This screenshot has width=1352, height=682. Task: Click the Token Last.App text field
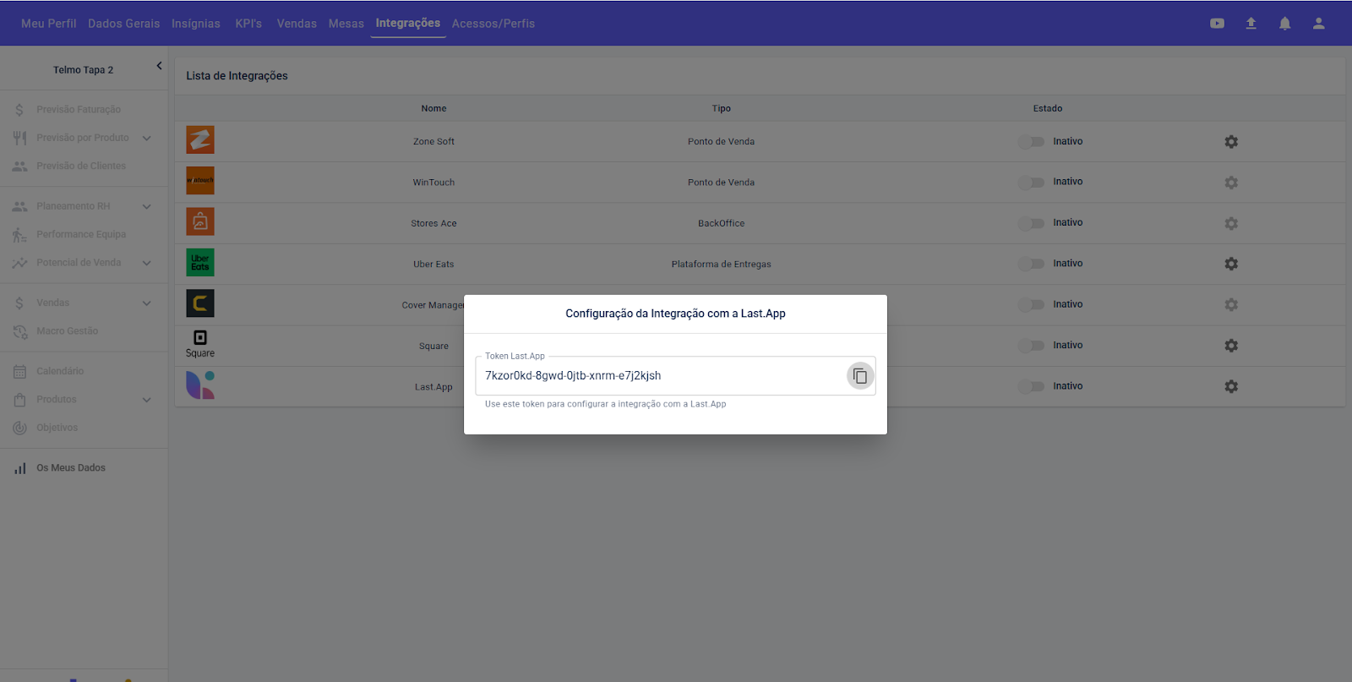[659, 376]
